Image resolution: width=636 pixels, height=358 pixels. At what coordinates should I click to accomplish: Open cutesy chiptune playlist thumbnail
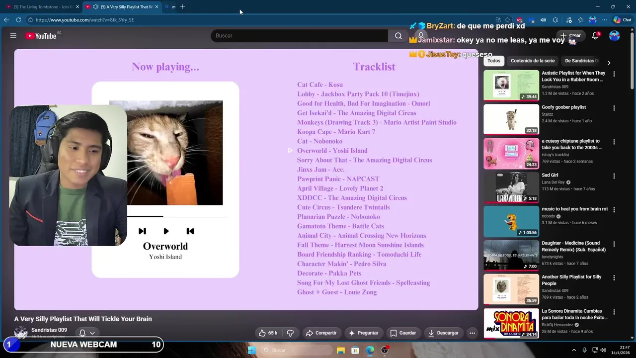pyautogui.click(x=511, y=153)
